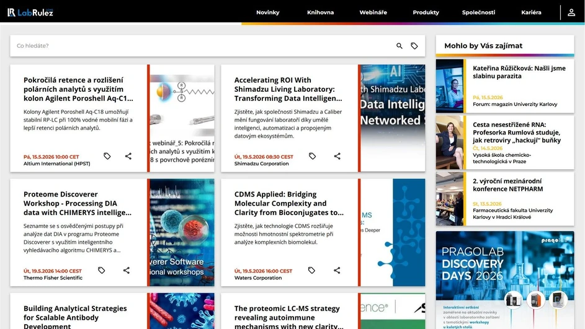This screenshot has height=329, width=585.
Task: Click the tag filter icon in search bar
Action: click(x=414, y=46)
